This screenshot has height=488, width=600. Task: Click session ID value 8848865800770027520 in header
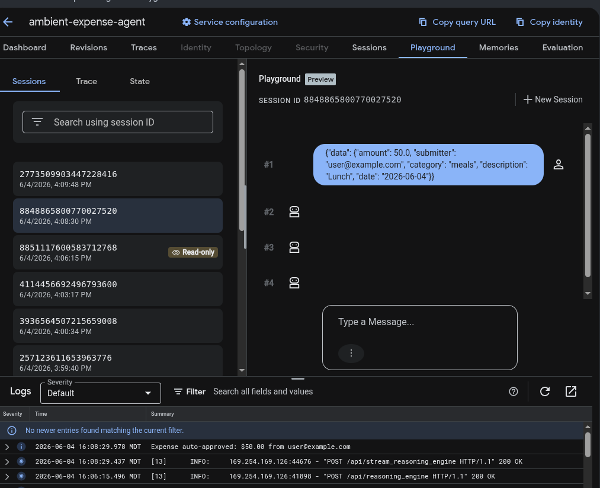(352, 100)
